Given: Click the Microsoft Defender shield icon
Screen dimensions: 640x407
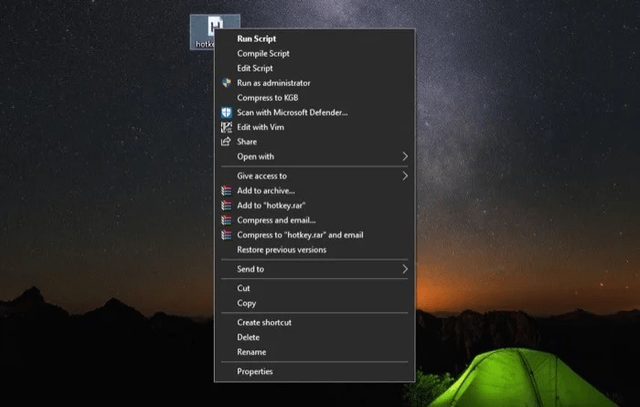Looking at the screenshot, I should pyautogui.click(x=227, y=112).
